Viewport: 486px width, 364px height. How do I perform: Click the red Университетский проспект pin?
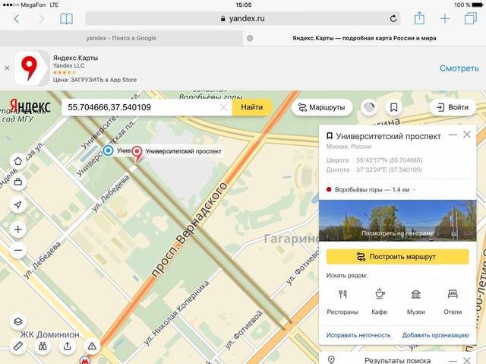pos(137,153)
